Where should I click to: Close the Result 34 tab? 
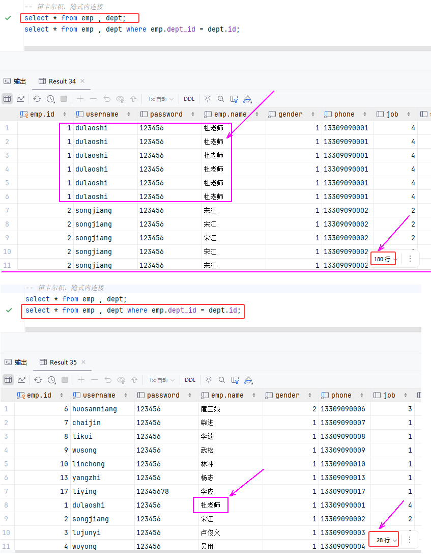(82, 81)
